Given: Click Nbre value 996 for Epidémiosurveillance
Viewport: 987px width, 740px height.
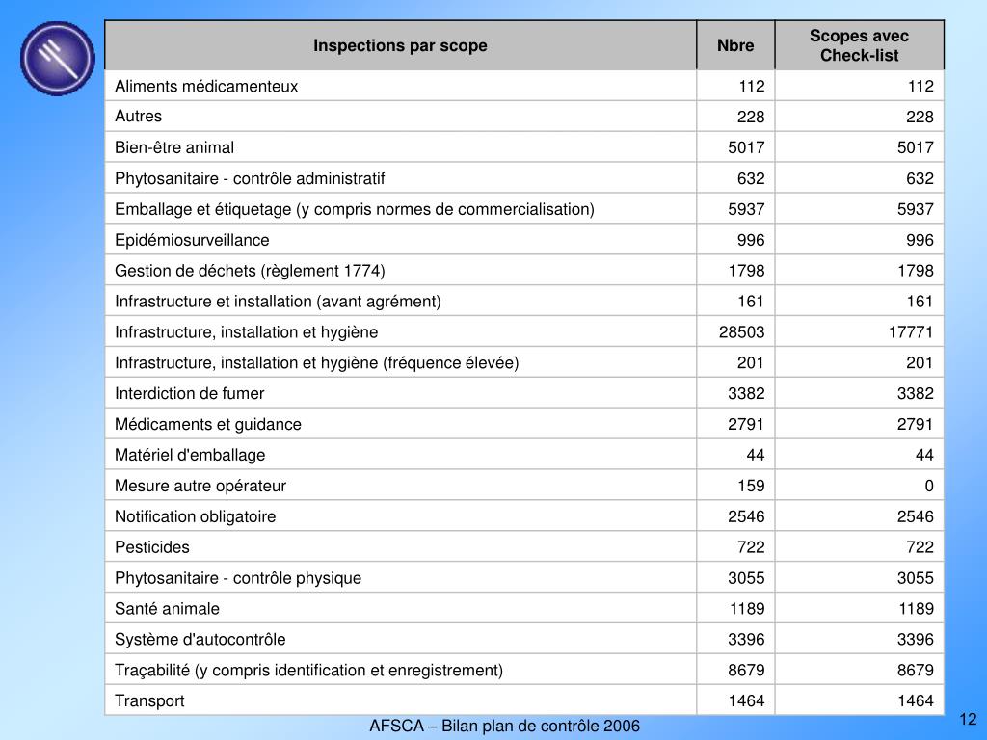Looking at the screenshot, I should [x=751, y=240].
